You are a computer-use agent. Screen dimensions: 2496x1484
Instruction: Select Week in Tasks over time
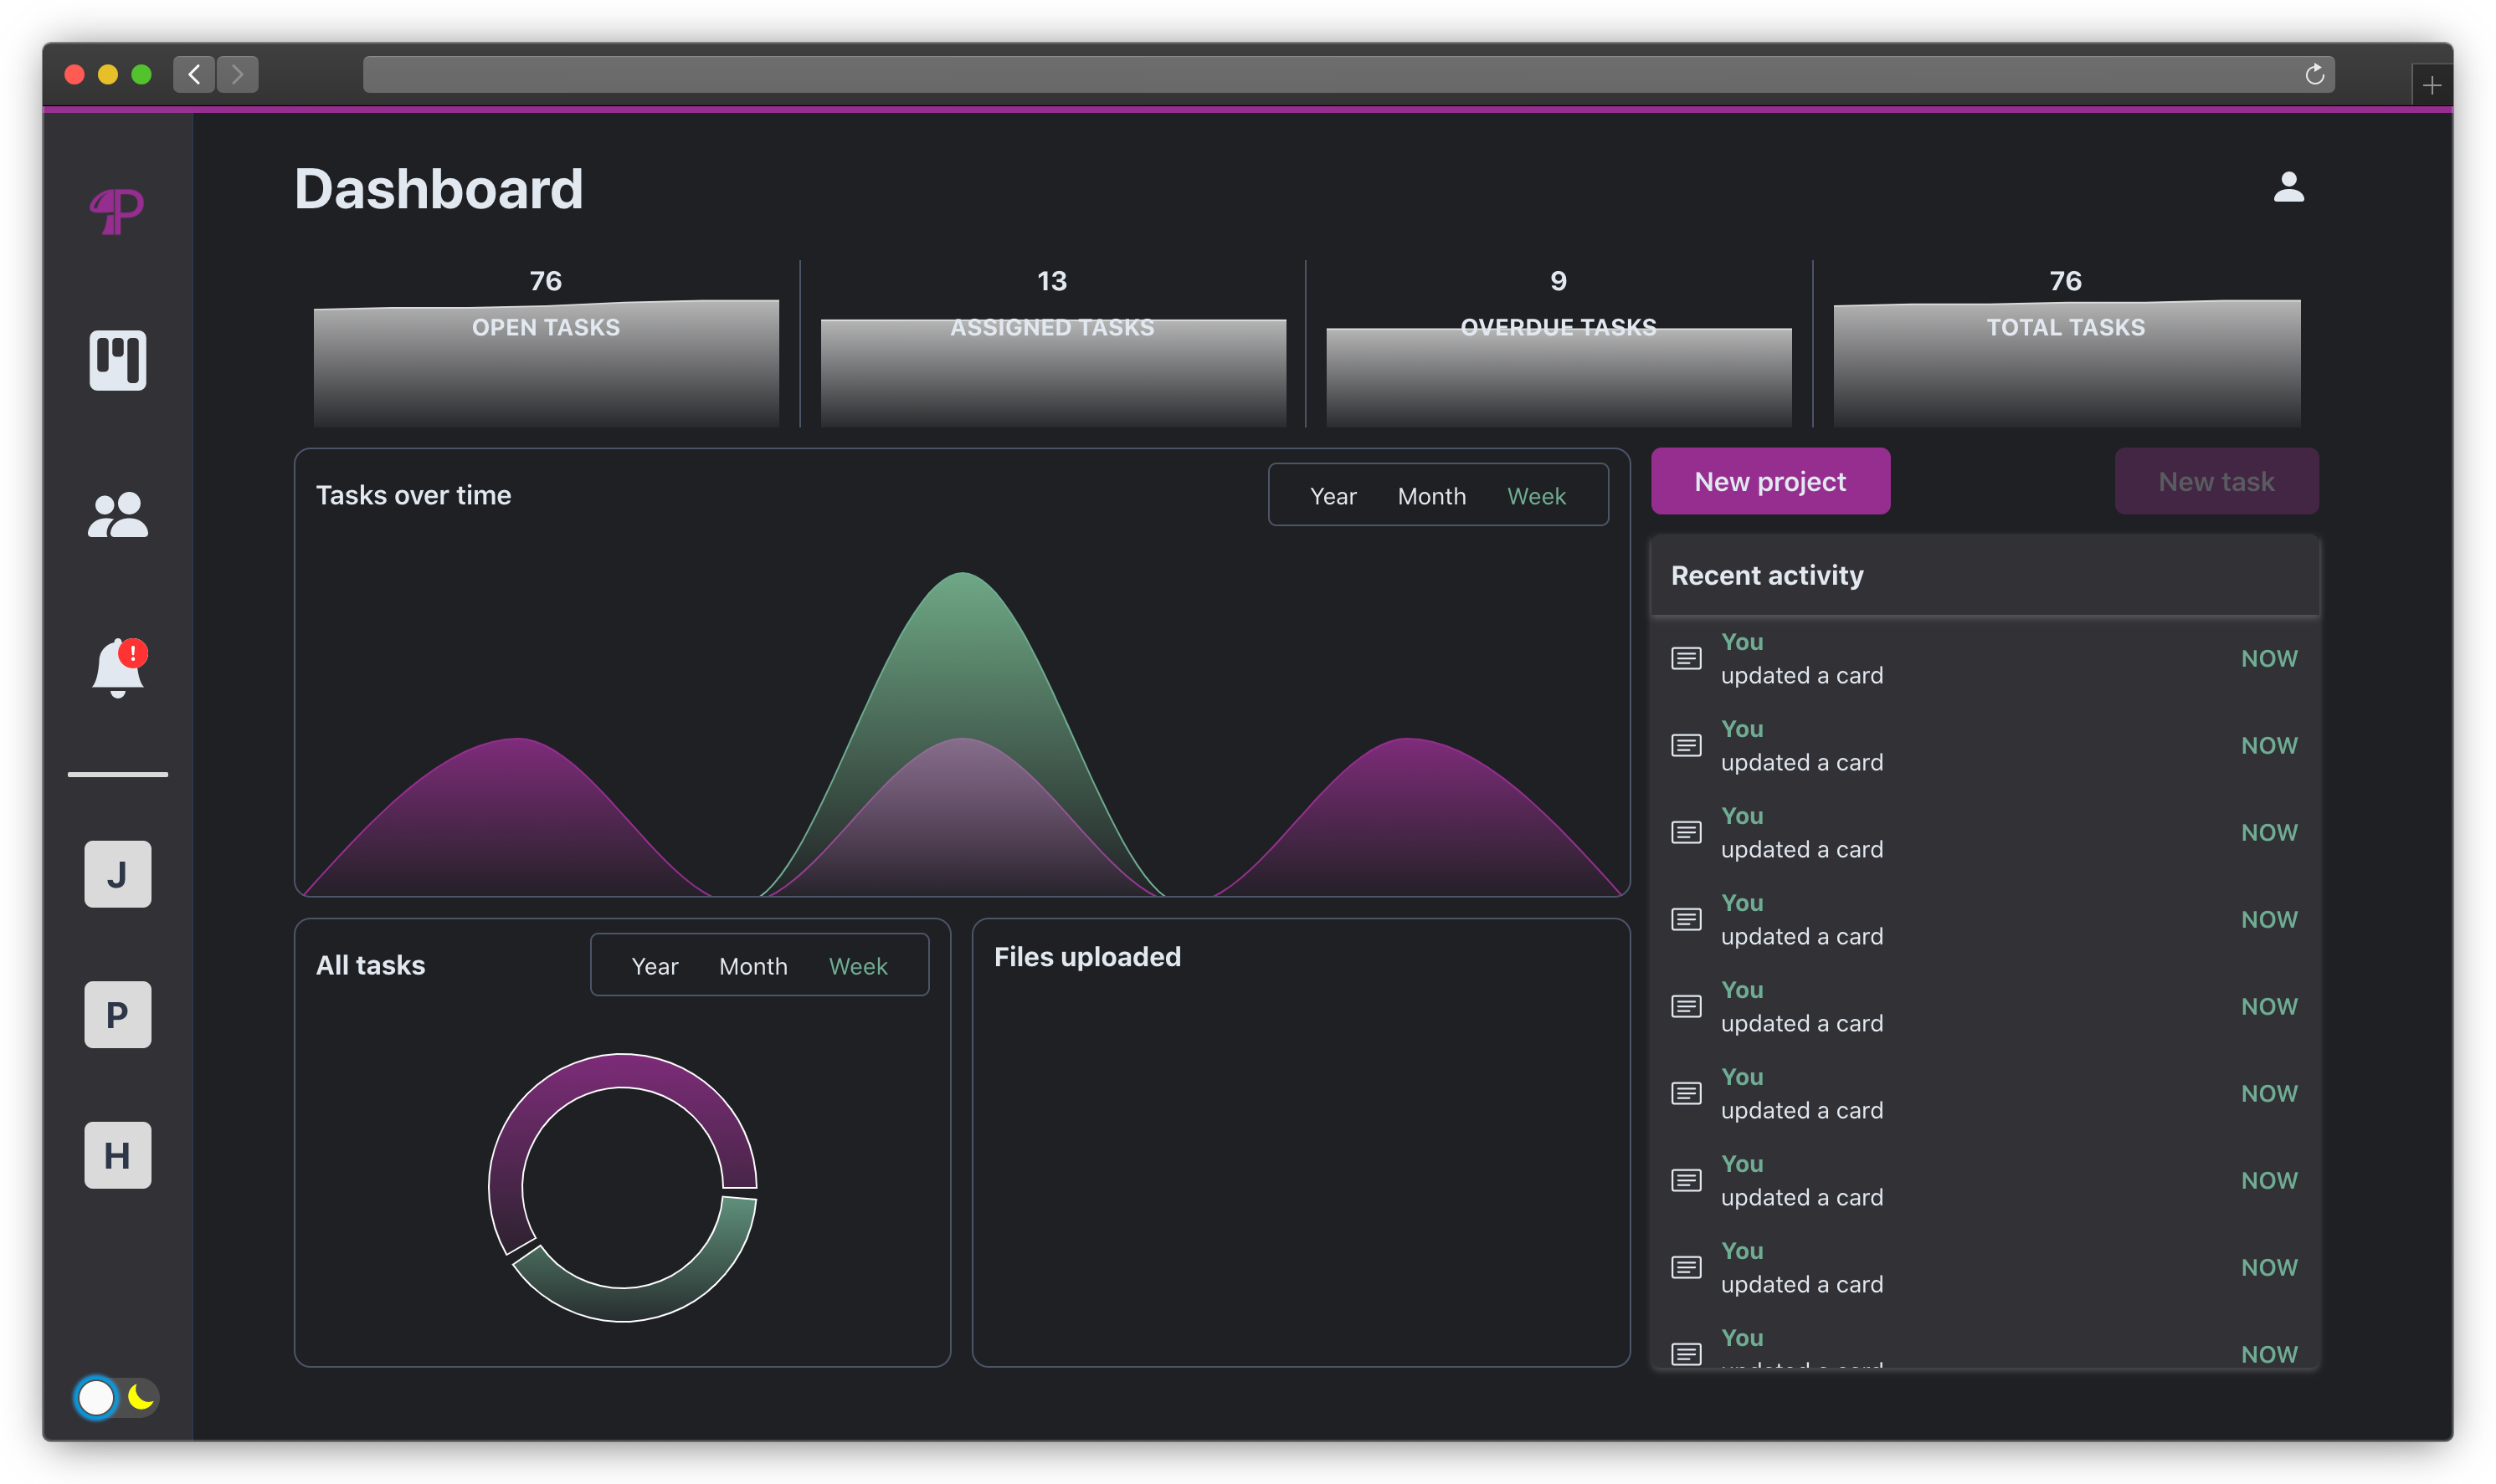(1536, 496)
